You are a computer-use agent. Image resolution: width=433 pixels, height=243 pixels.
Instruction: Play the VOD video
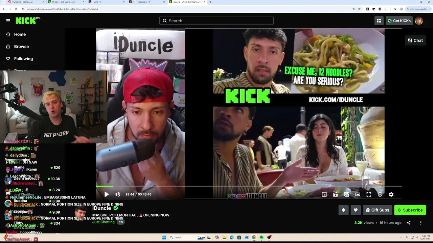coord(106,194)
